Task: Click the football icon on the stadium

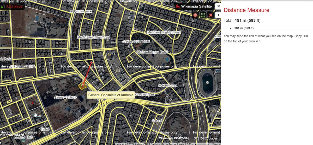Action: pos(207,83)
